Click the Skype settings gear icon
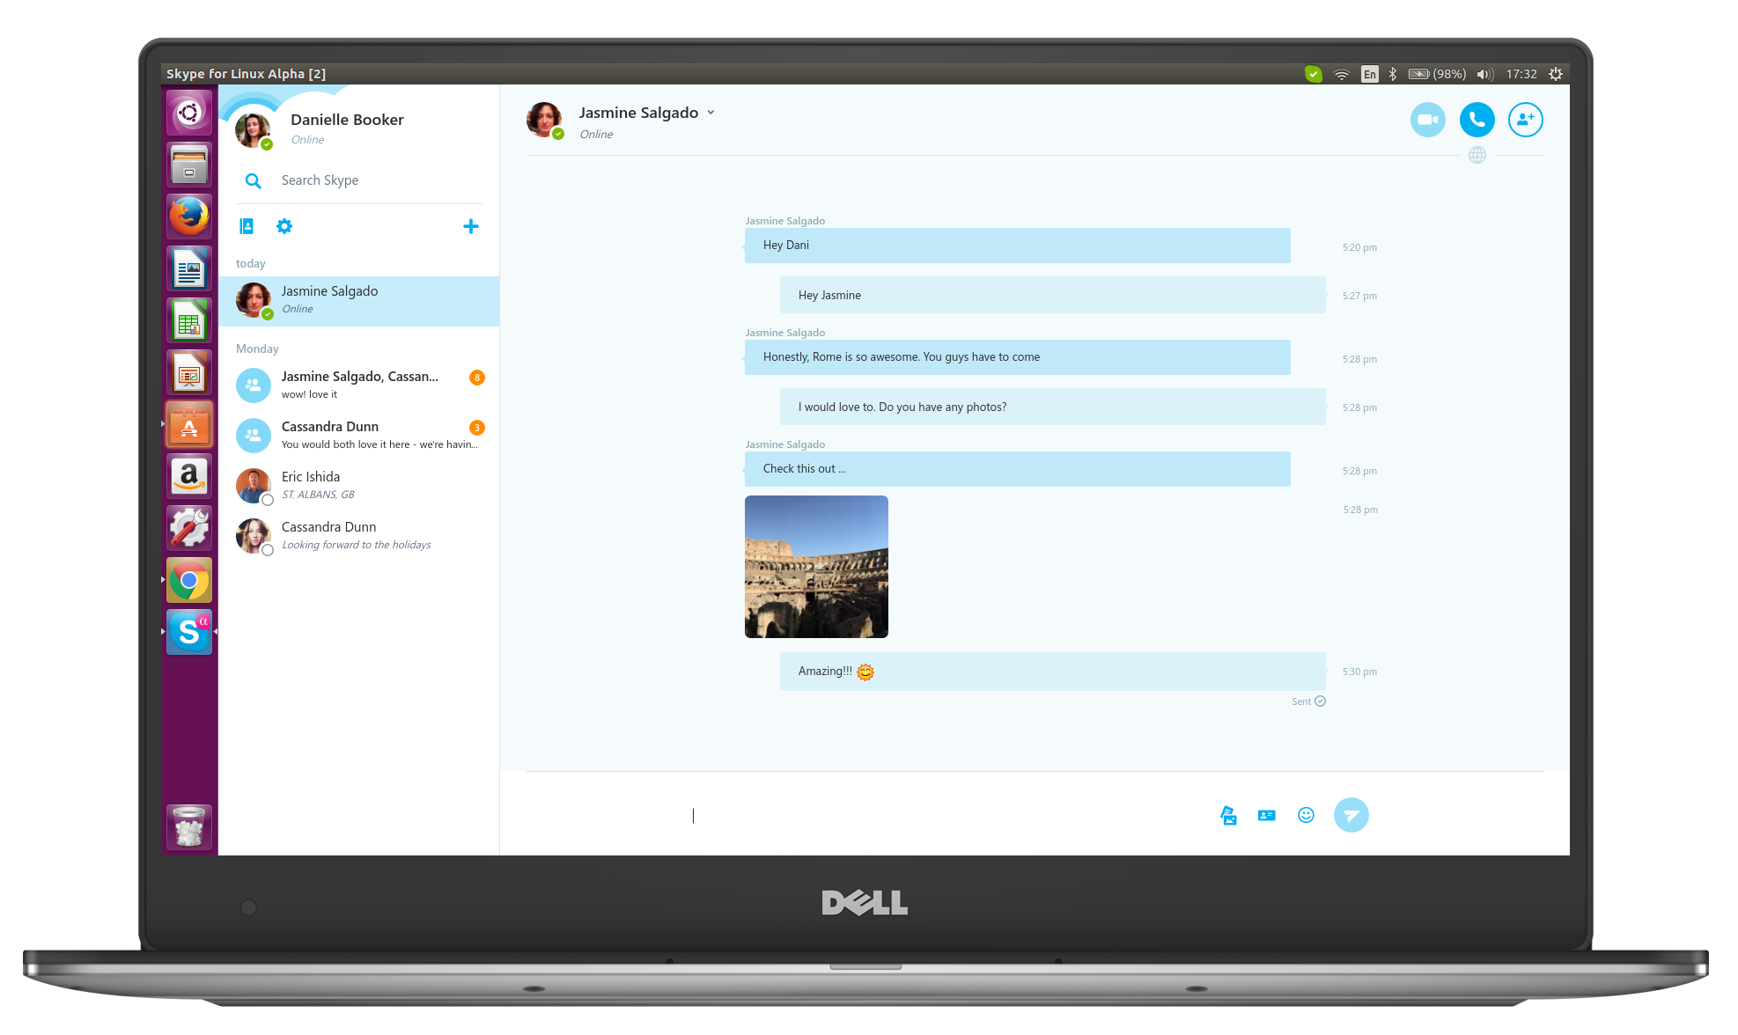 [x=283, y=225]
